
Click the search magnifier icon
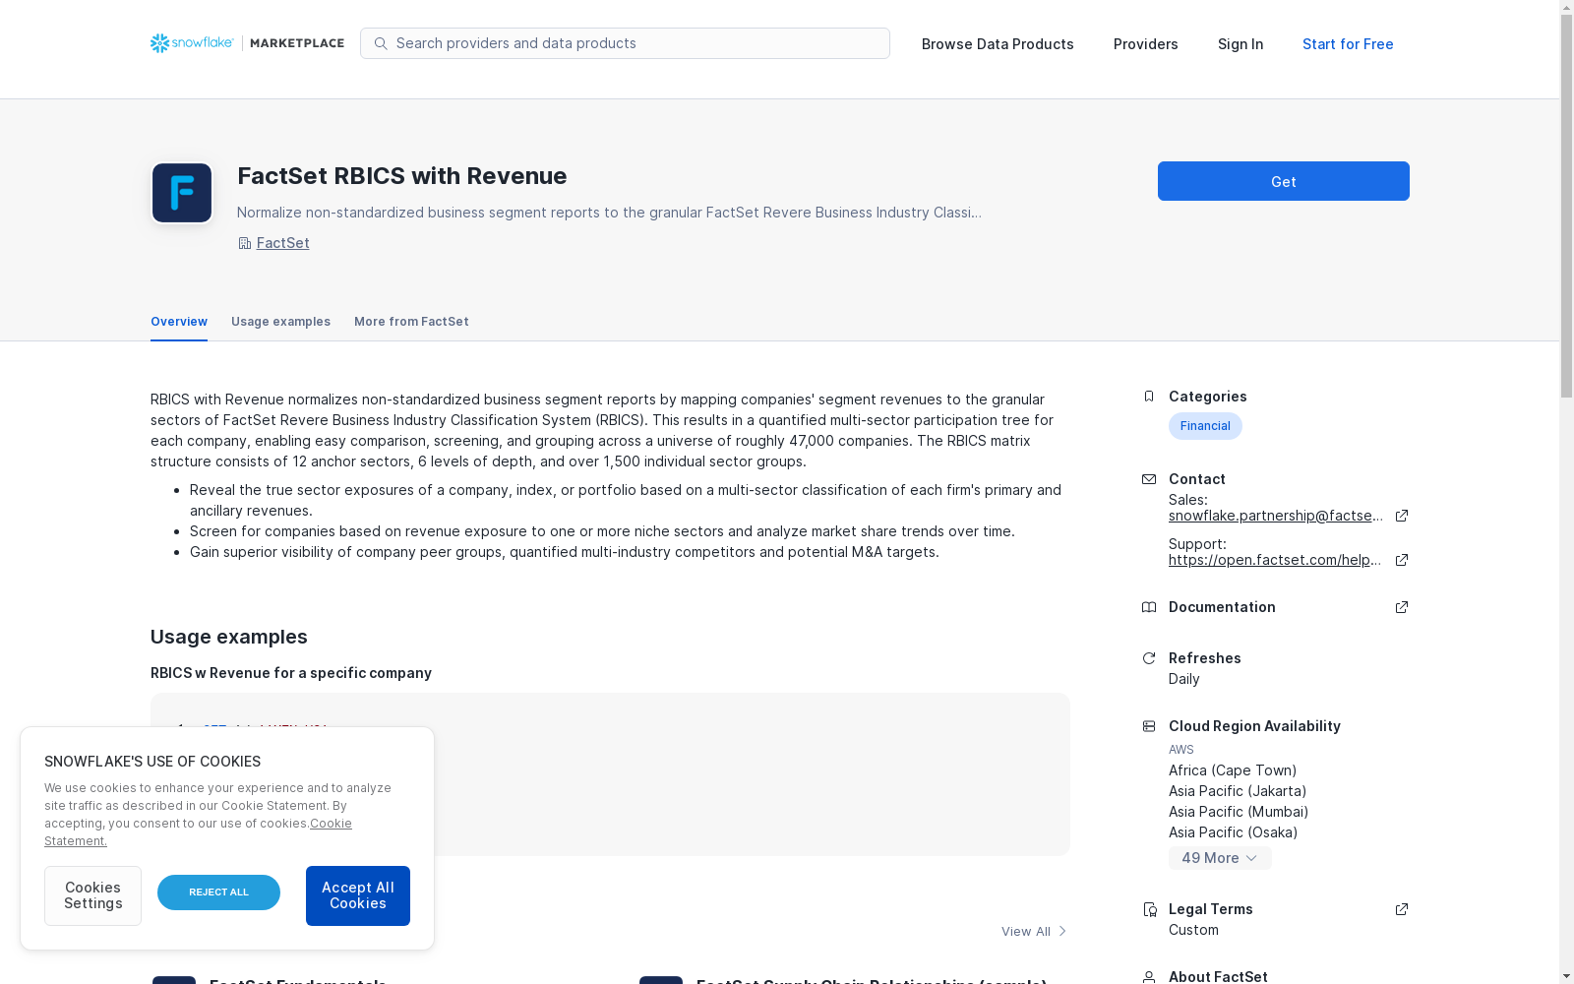click(x=381, y=43)
